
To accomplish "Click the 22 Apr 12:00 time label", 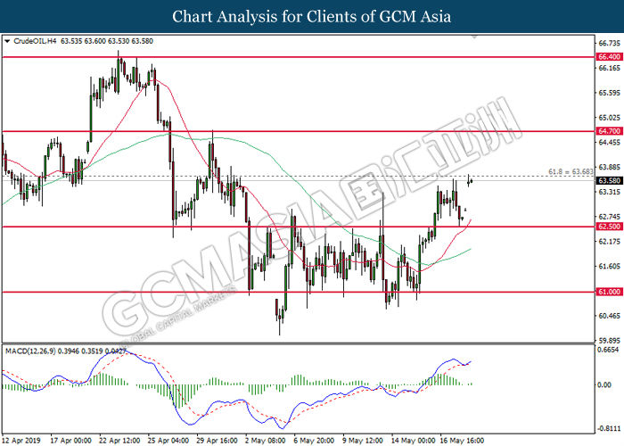I will pos(119,441).
